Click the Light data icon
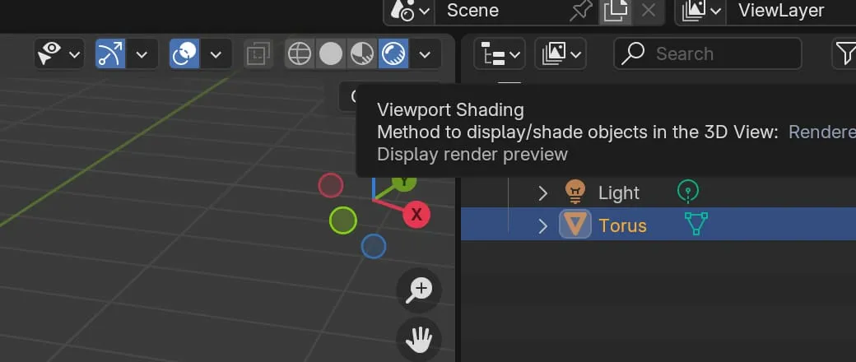Image resolution: width=856 pixels, height=362 pixels. point(687,192)
